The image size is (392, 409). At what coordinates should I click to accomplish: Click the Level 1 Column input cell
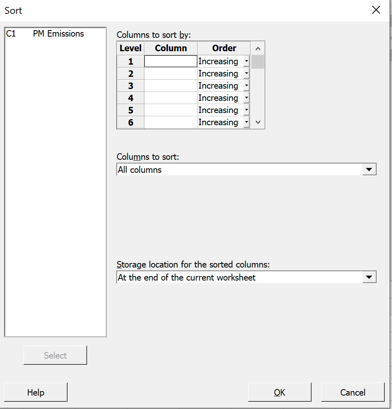[170, 61]
